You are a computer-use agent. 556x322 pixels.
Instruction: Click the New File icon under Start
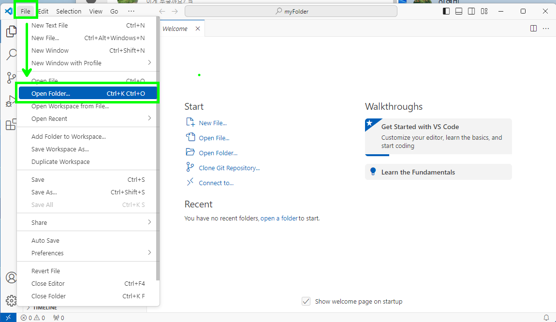190,122
